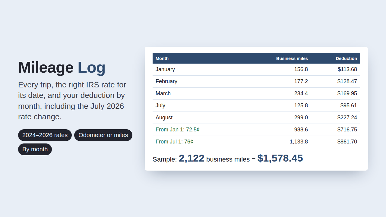Select the "July" row label
The height and width of the screenshot is (217, 386).
coord(160,105)
